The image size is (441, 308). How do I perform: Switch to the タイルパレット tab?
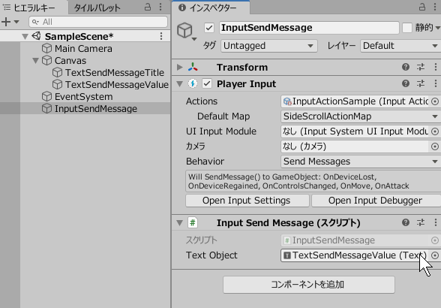[97, 8]
